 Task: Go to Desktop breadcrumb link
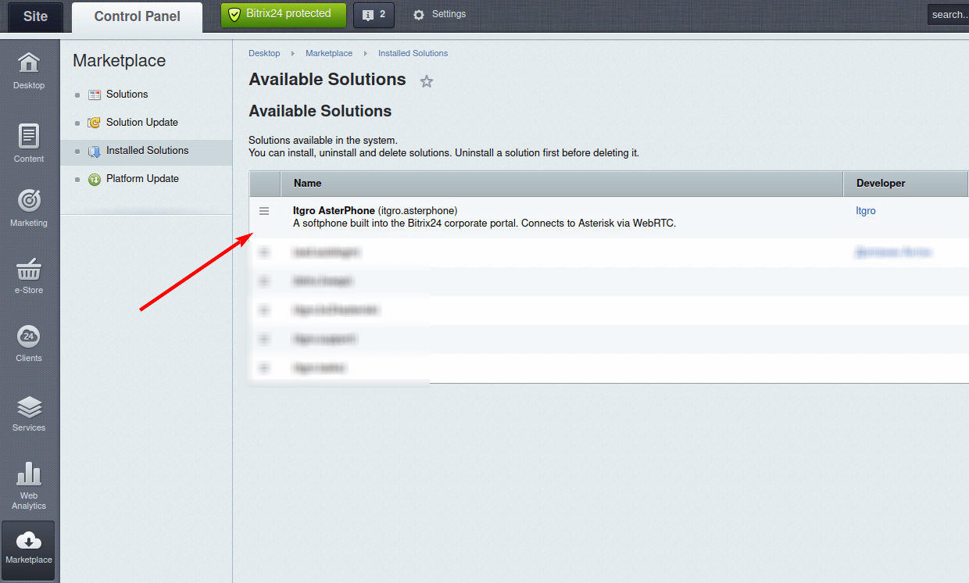tap(264, 53)
